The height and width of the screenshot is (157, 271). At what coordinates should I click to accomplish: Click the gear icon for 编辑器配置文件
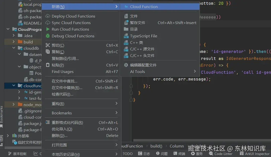[126, 65]
